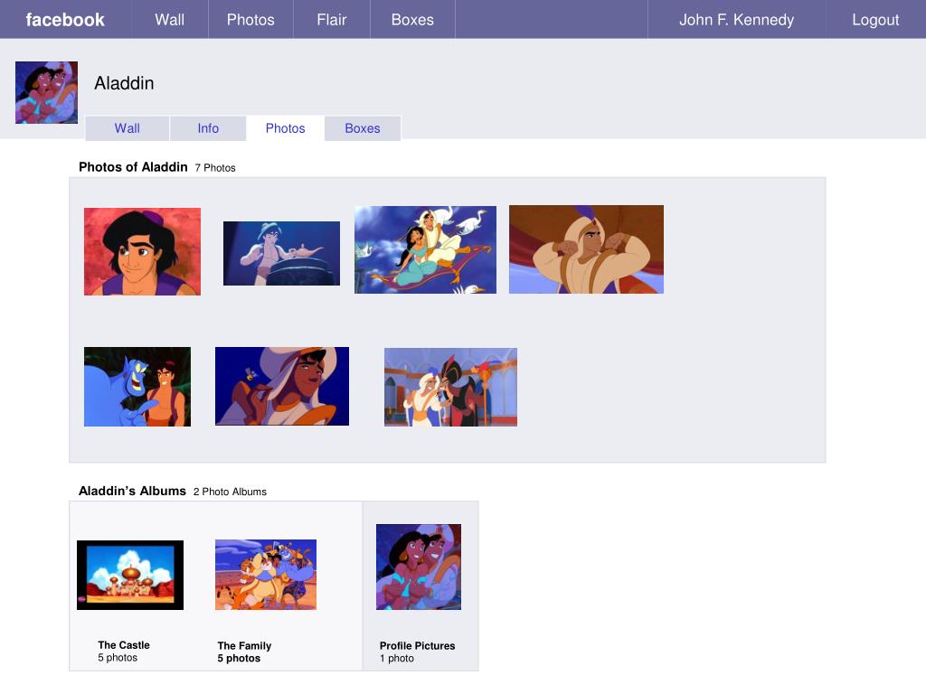Click The Family album title
This screenshot has height=694, width=926.
[244, 645]
